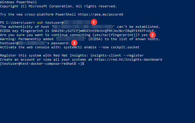Click the PS C:\Users\user> prompt
Image resolution: width=195 pixels, height=123 pixels.
coord(18,23)
